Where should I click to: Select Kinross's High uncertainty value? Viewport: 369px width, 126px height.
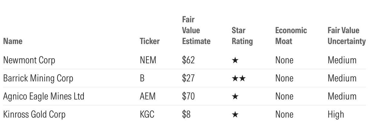(x=336, y=115)
